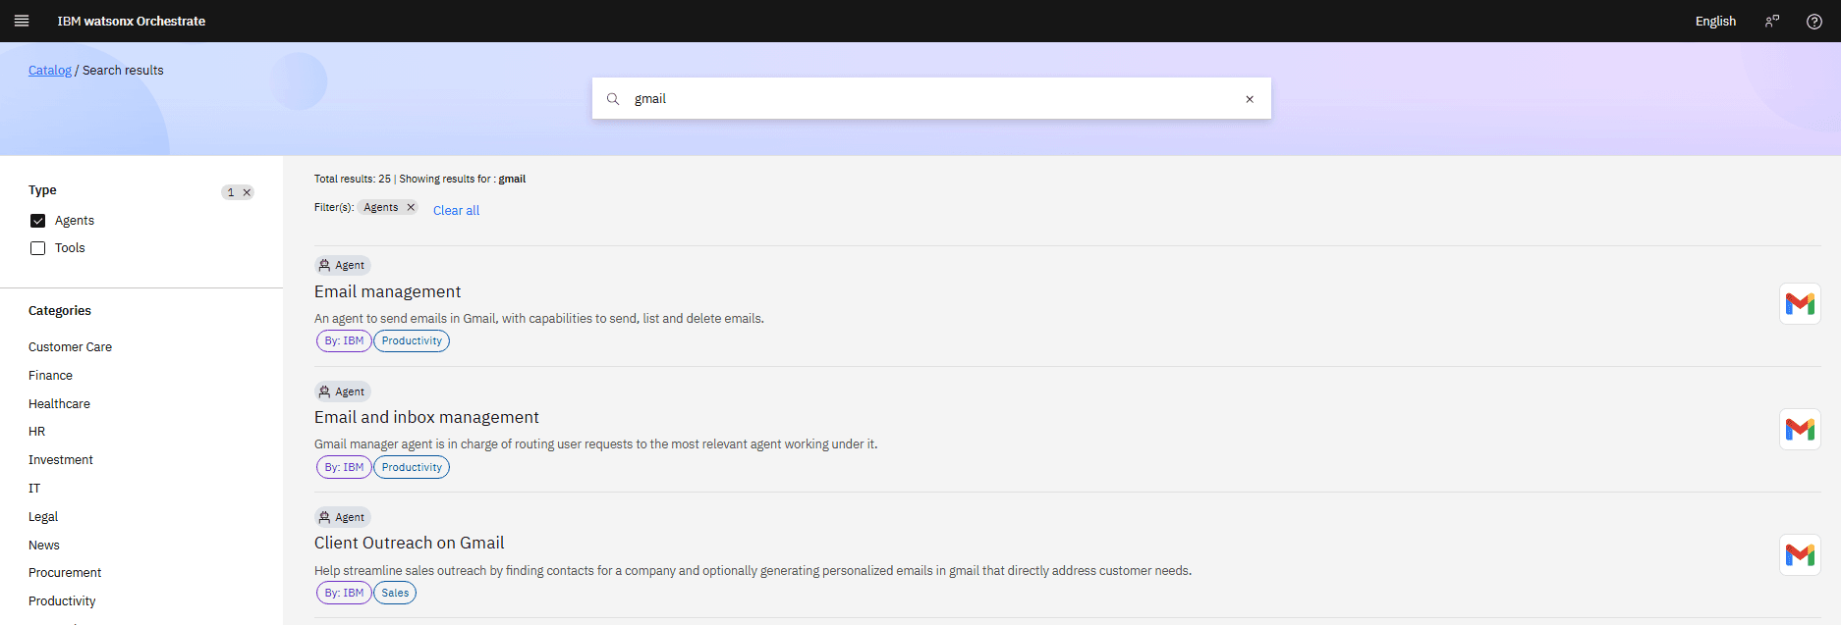The image size is (1841, 625).
Task: Click Gmail logo of Client Outreach on Gmail
Action: (x=1800, y=555)
